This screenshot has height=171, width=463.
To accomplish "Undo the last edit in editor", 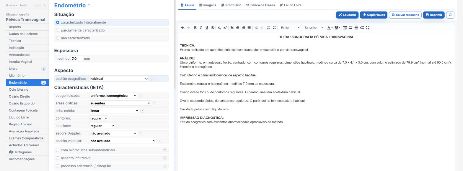I will (182, 28).
